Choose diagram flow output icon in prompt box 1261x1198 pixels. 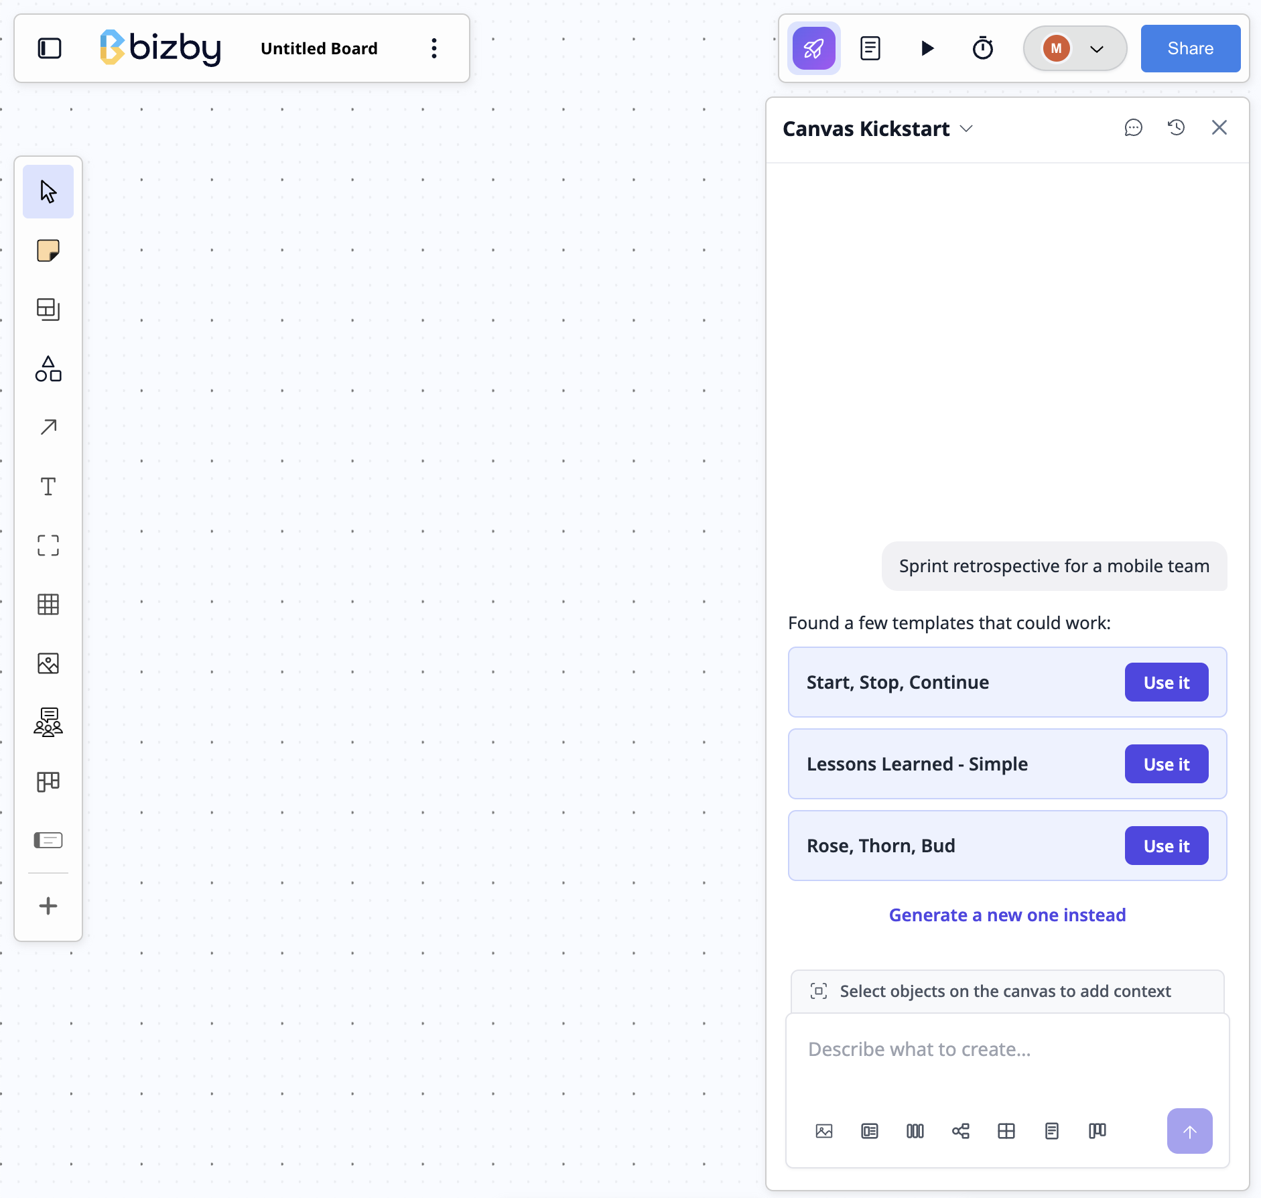[x=961, y=1131]
